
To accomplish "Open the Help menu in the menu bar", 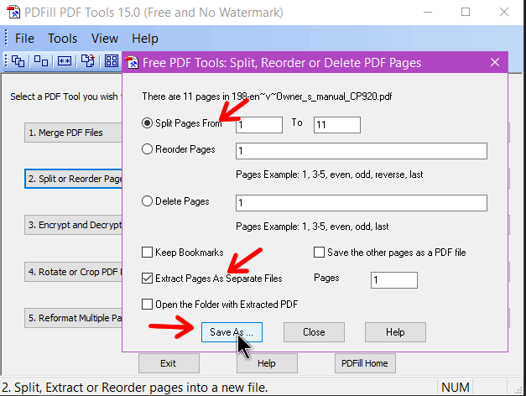I will (x=145, y=39).
